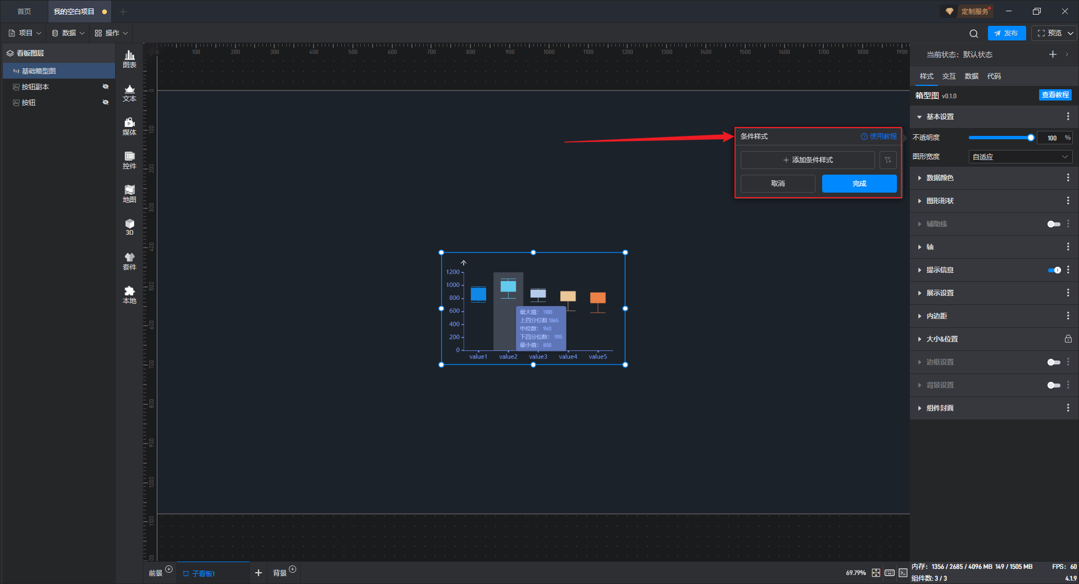Switch to the 交互 tab

[x=949, y=76]
